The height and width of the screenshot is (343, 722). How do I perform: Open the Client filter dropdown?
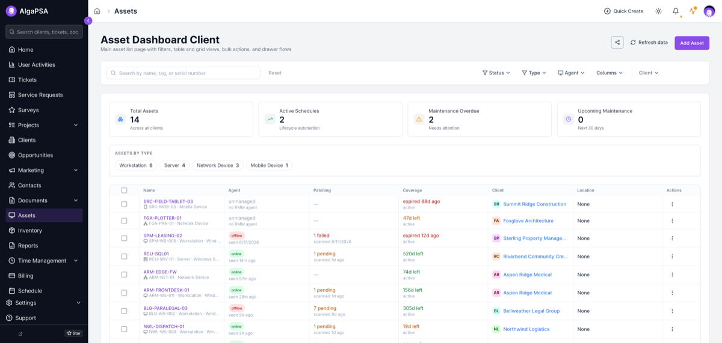point(649,73)
